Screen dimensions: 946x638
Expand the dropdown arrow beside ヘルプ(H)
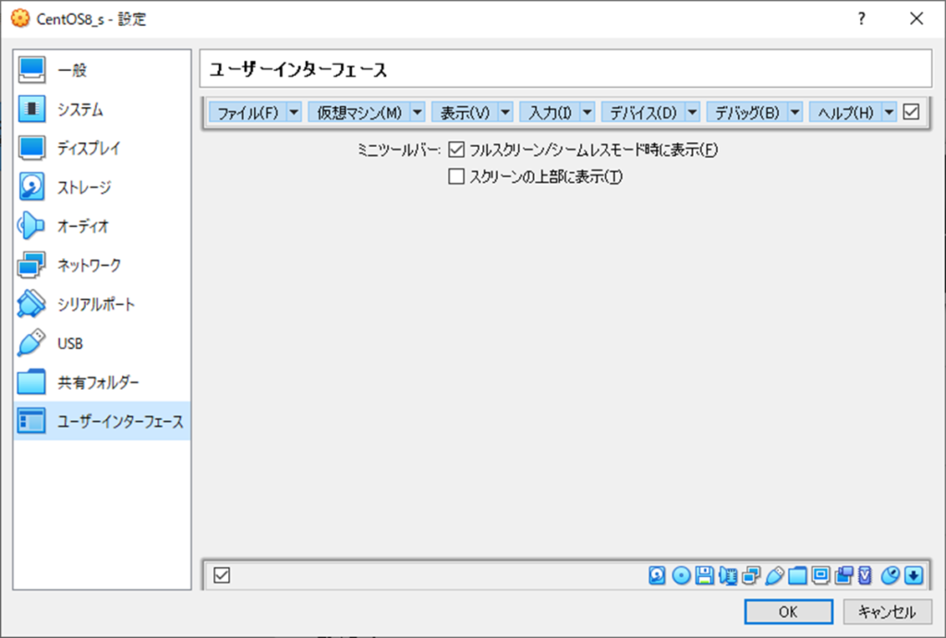pyautogui.click(x=889, y=112)
